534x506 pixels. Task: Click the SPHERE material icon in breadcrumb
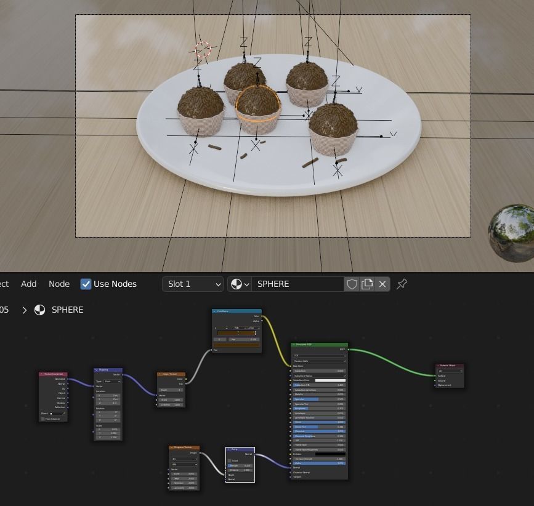point(40,310)
